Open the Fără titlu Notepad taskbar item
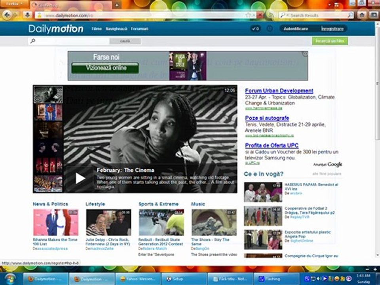This screenshot has width=380, height=285. tap(230, 279)
